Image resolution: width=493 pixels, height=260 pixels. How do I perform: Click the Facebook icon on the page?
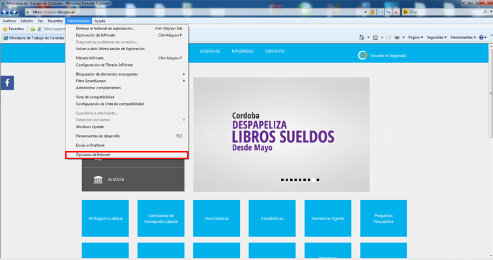point(7,83)
